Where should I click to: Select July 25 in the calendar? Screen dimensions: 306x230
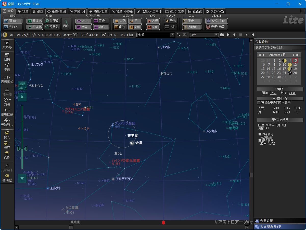click(x=289, y=73)
